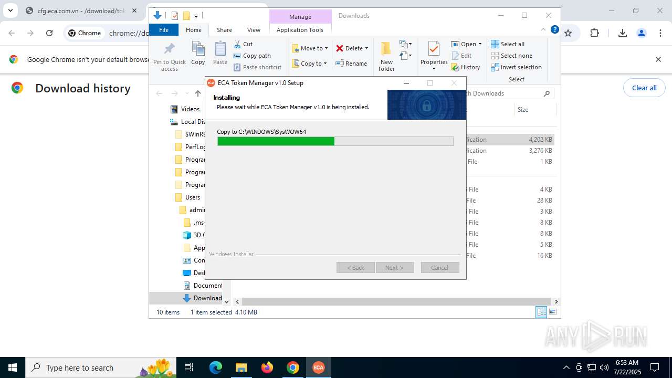Open Microsoft Edge from taskbar

(x=216, y=367)
